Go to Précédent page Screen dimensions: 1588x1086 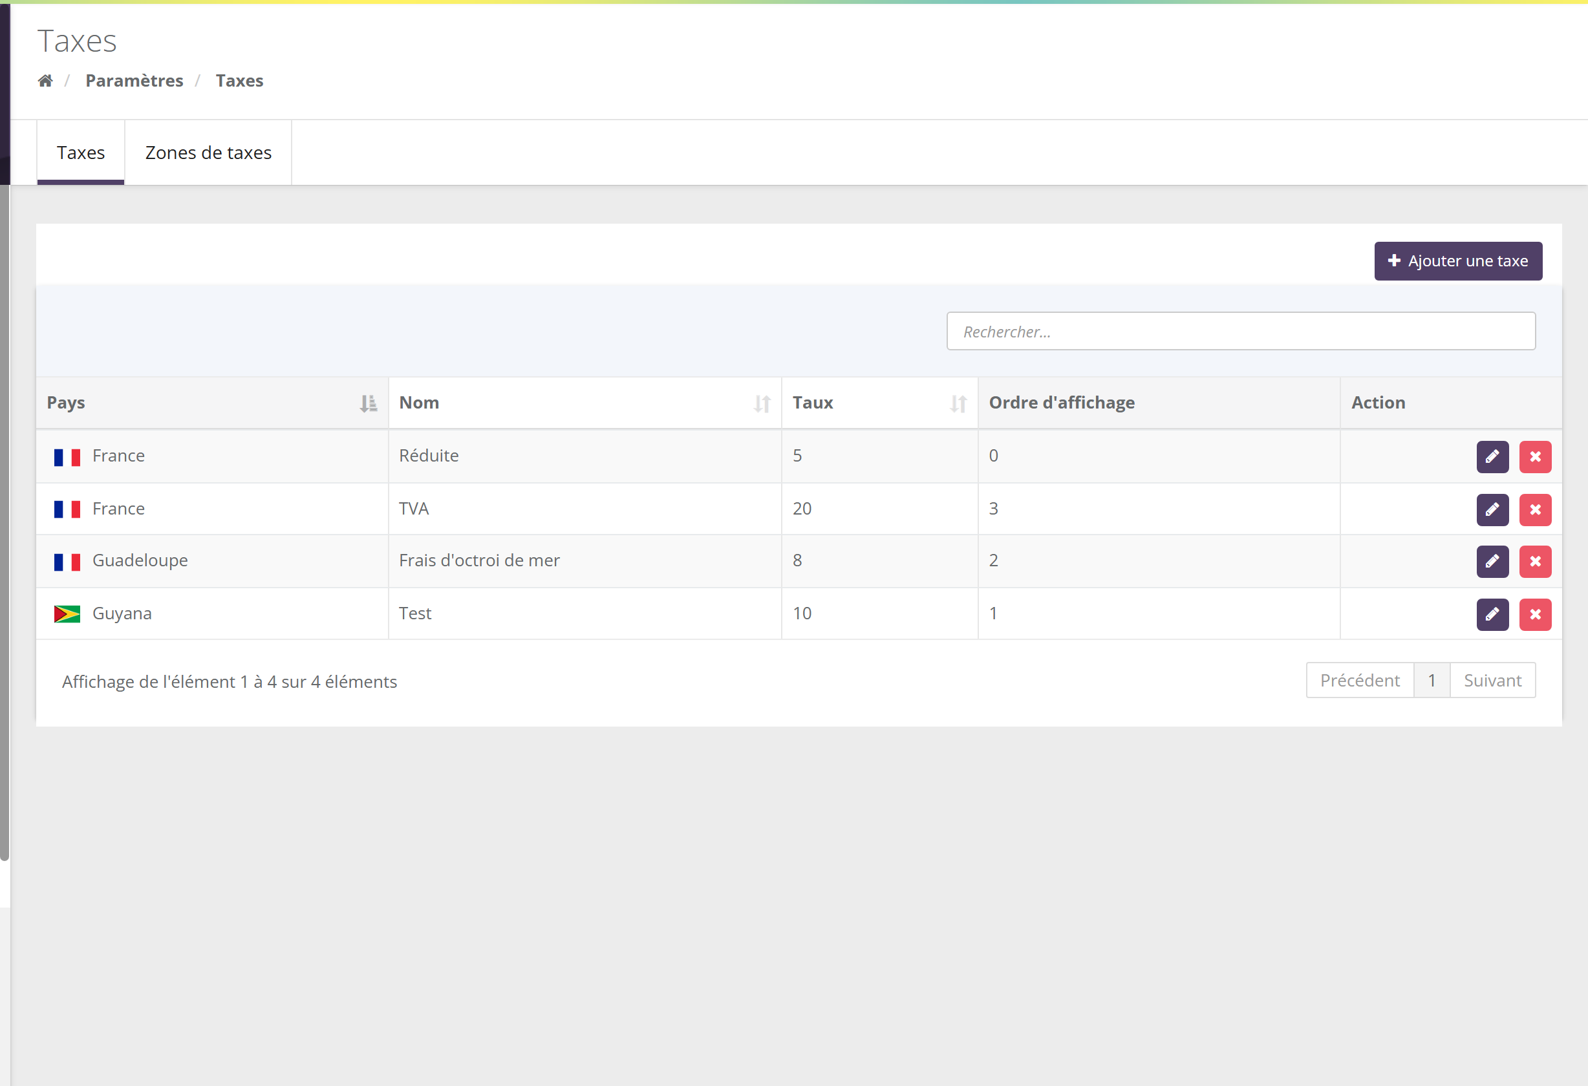[1360, 680]
